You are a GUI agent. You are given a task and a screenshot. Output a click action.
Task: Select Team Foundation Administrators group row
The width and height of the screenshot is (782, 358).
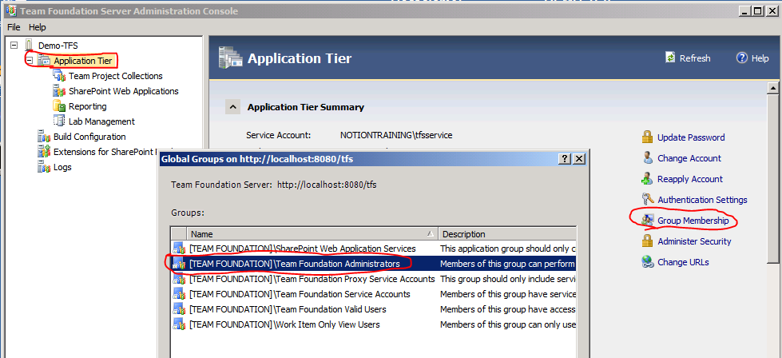374,264
